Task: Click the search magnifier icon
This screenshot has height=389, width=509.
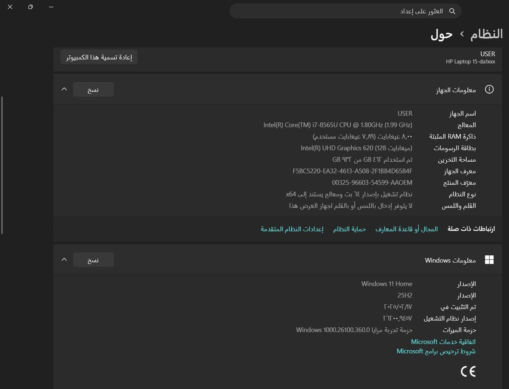Action: tap(452, 11)
